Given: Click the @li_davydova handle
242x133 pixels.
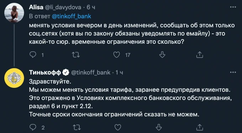Looking at the screenshot, I should coord(63,7).
